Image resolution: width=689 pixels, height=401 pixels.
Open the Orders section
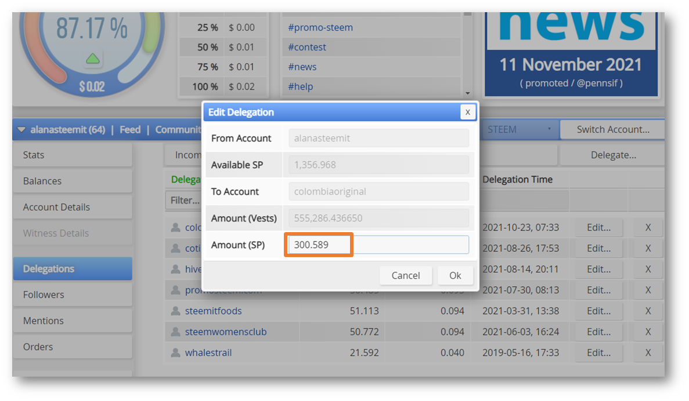[73, 346]
